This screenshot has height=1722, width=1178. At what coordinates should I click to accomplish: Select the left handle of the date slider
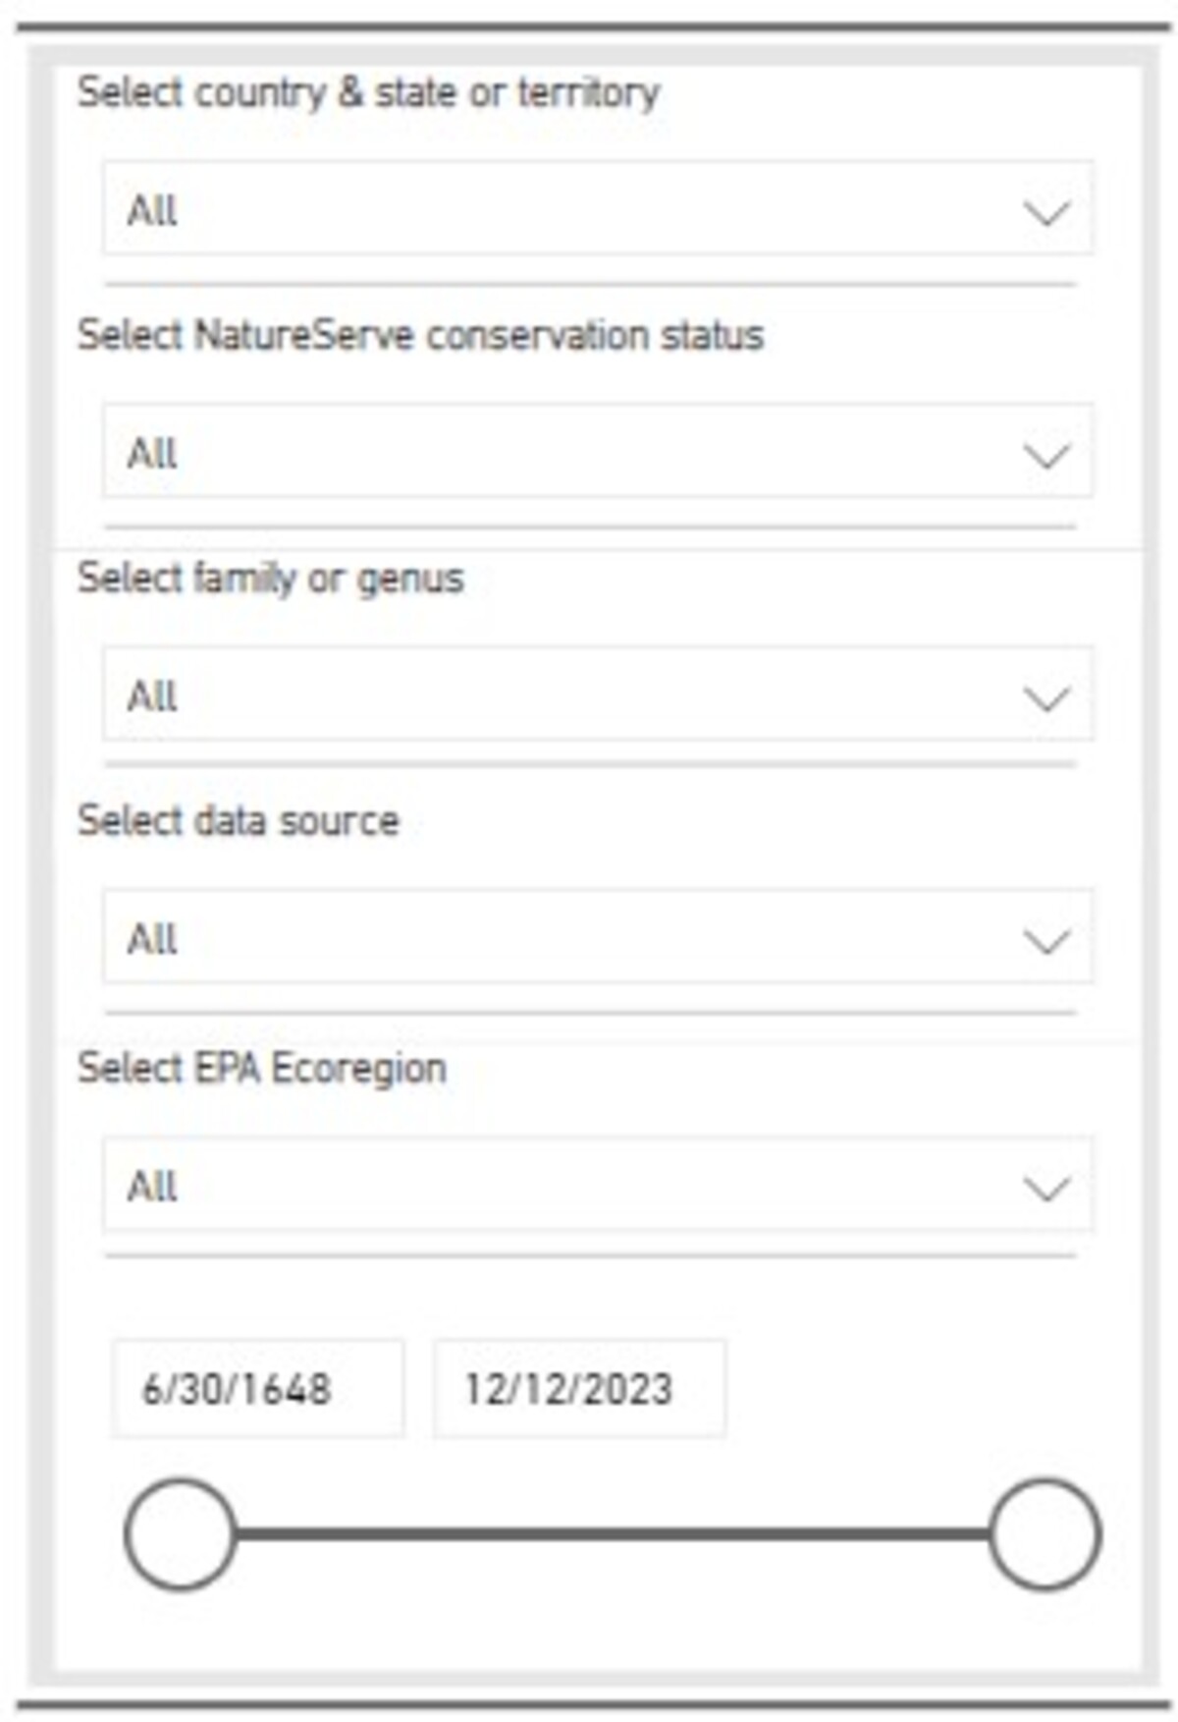(x=180, y=1532)
